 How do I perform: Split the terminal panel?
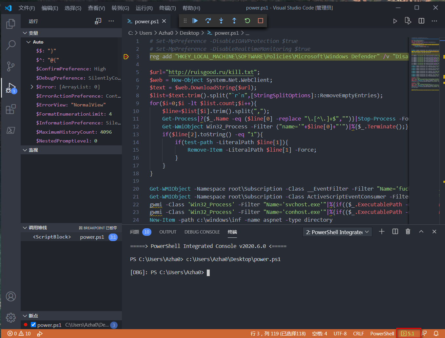[395, 232]
